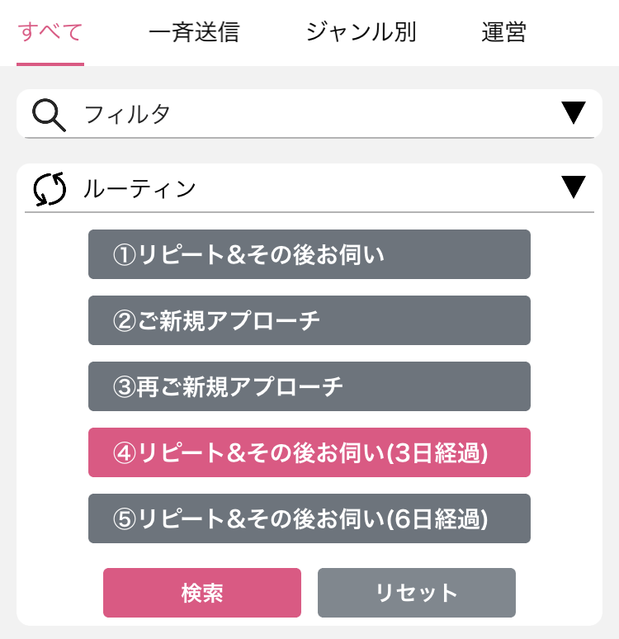Click the ルーティン circular arrows icon
The image size is (619, 639).
(x=50, y=189)
